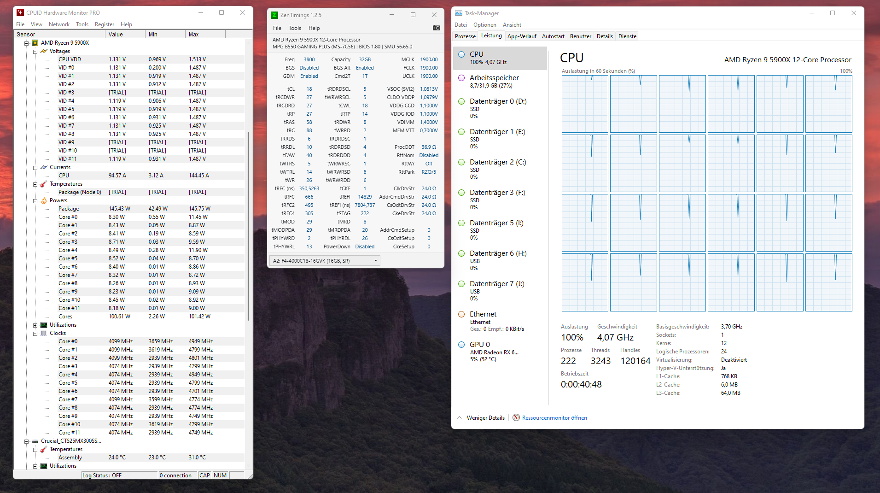Select Datenträger 5 (I:) circle indicator
The height and width of the screenshot is (493, 880).
click(x=461, y=223)
